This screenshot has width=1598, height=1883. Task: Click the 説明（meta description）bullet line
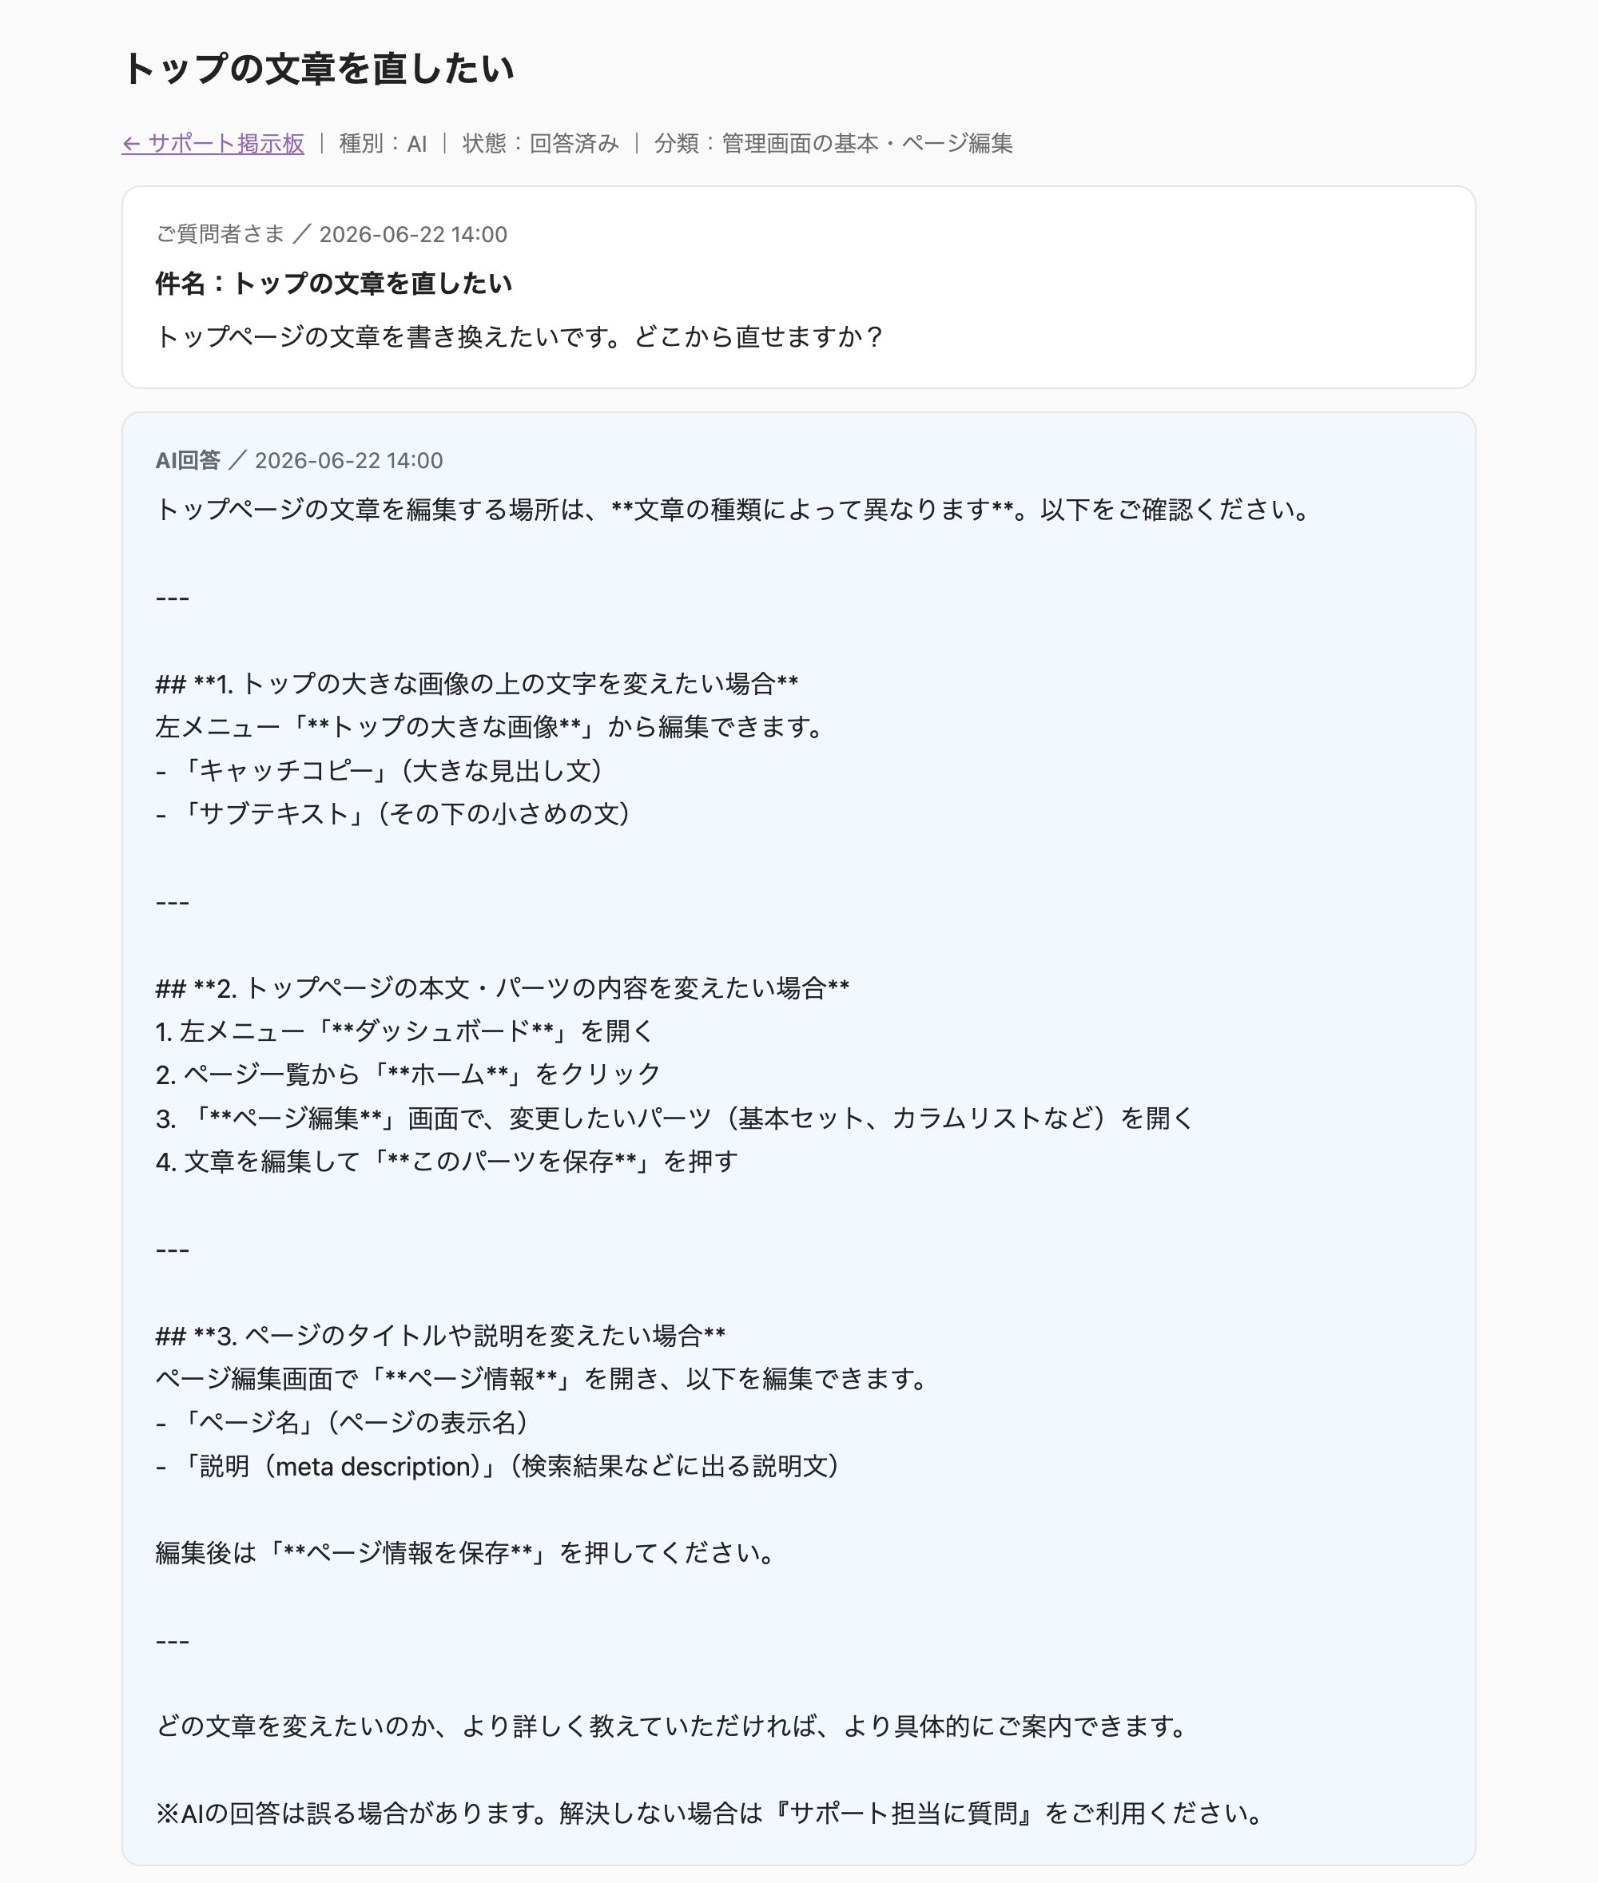click(499, 1466)
